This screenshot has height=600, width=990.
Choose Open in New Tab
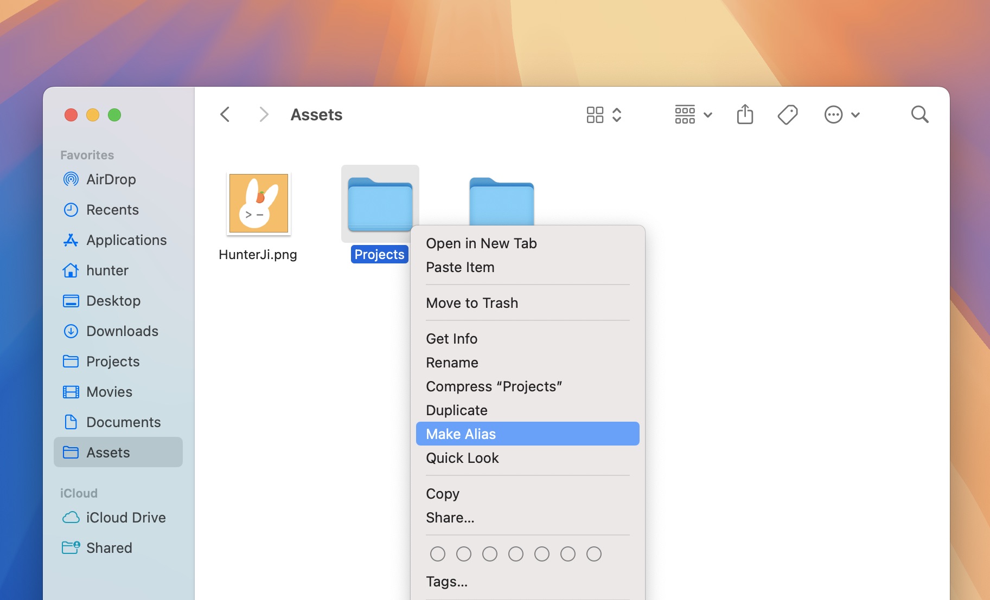481,243
